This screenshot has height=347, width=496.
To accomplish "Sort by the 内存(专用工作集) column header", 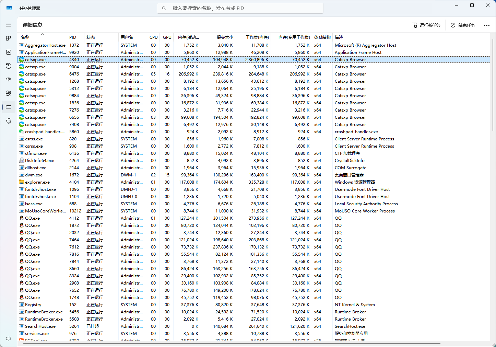I will click(292, 37).
